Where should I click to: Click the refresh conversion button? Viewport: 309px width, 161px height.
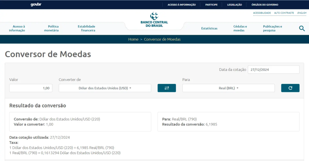290,88
